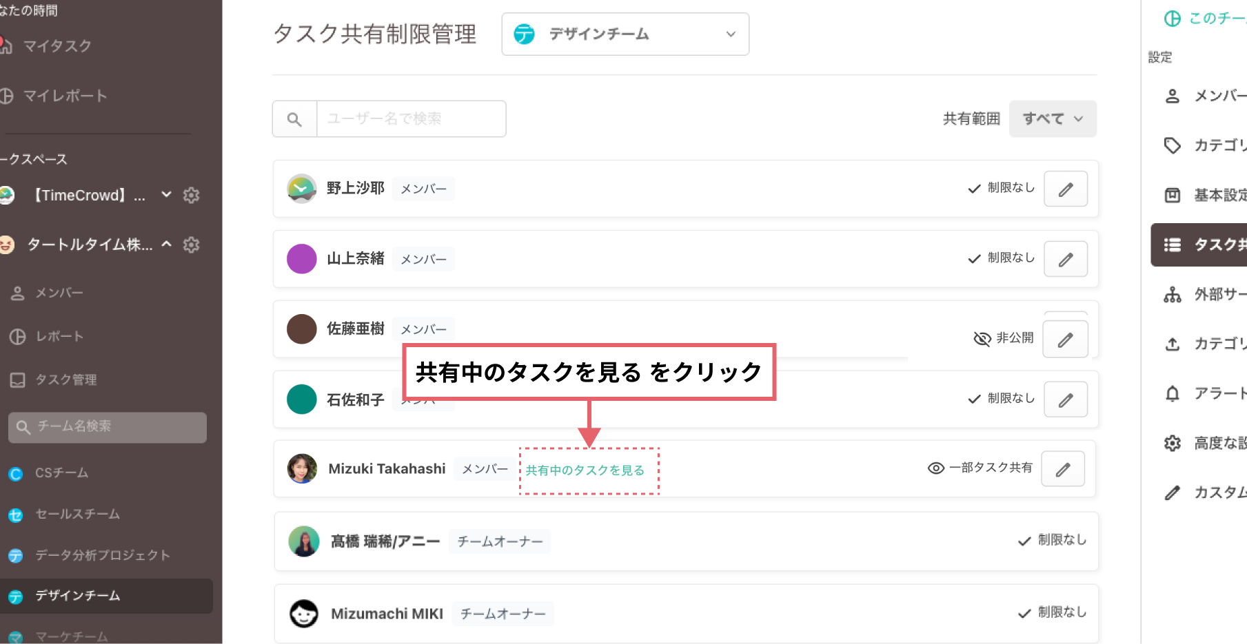Open settings gear next to タートルタイム株
Image resolution: width=1247 pixels, height=644 pixels.
(191, 245)
